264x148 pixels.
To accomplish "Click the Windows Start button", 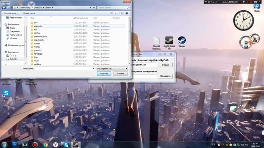I will click(4, 145).
